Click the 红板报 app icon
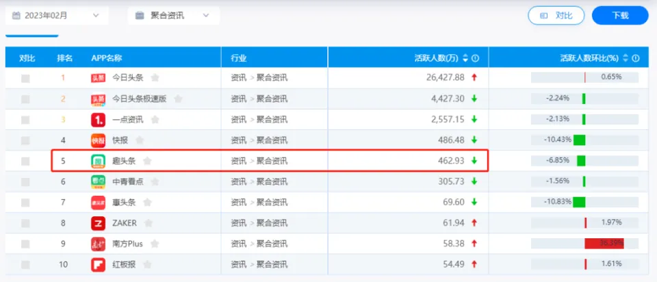657x282 pixels. click(x=99, y=265)
